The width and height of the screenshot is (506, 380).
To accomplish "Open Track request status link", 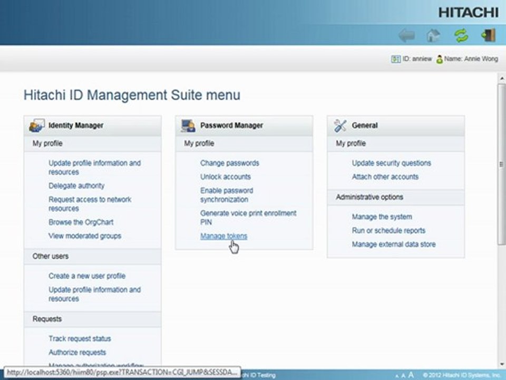I will point(80,339).
